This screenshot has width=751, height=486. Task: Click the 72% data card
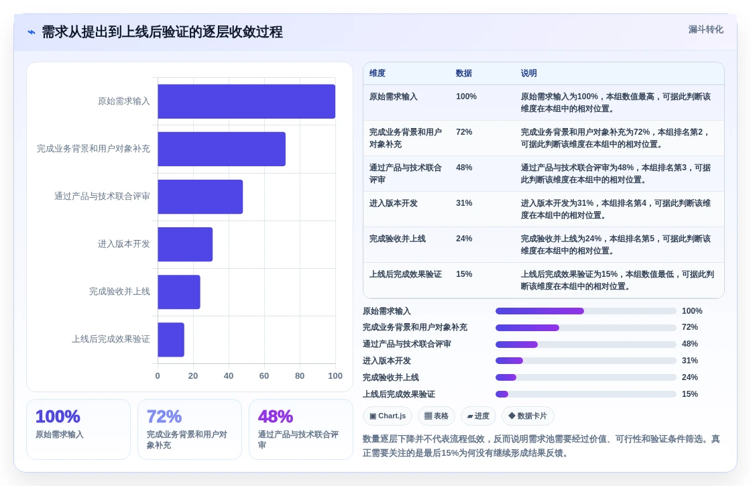[x=190, y=430]
